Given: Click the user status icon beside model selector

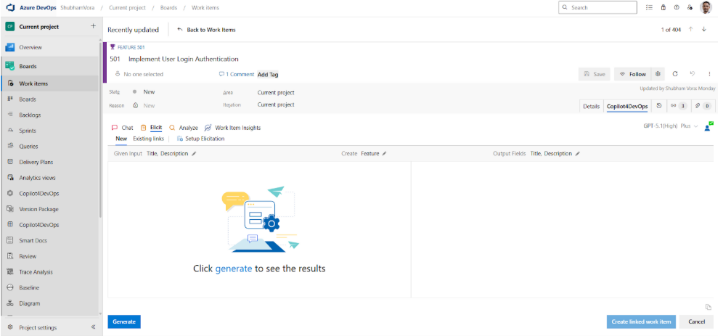Looking at the screenshot, I should click(708, 126).
